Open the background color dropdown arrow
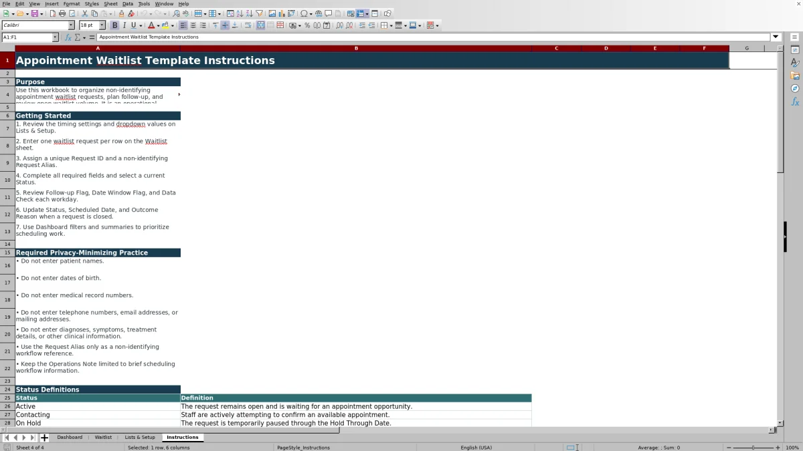The height and width of the screenshot is (451, 803). tap(173, 26)
